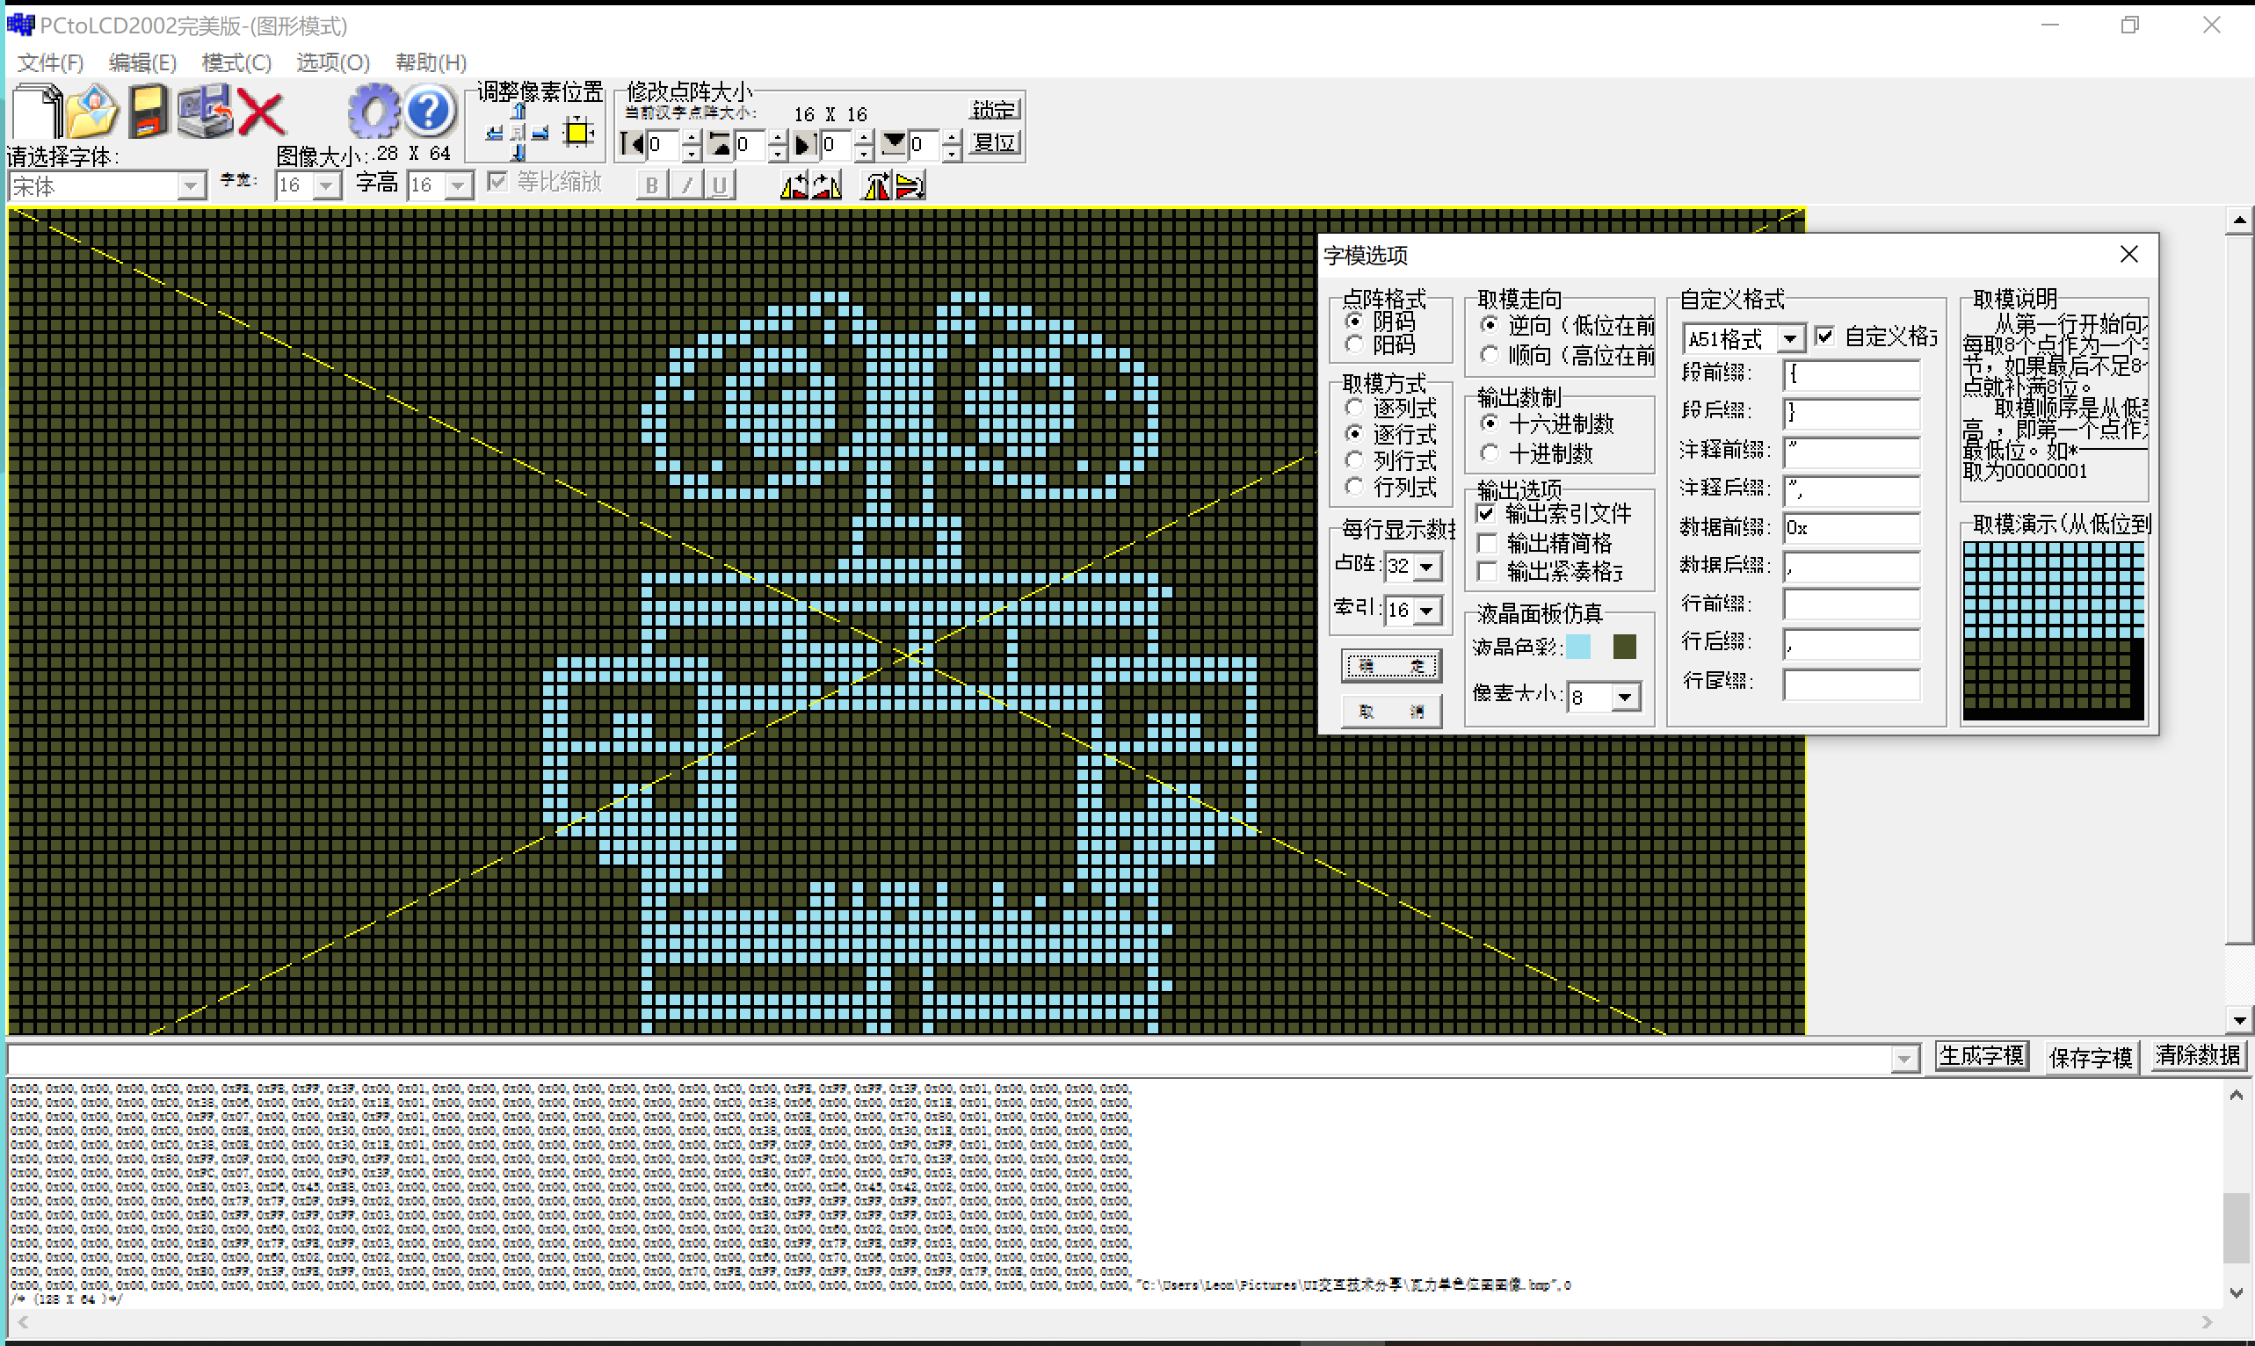Click the yellow square center-pixels icon

point(577,134)
